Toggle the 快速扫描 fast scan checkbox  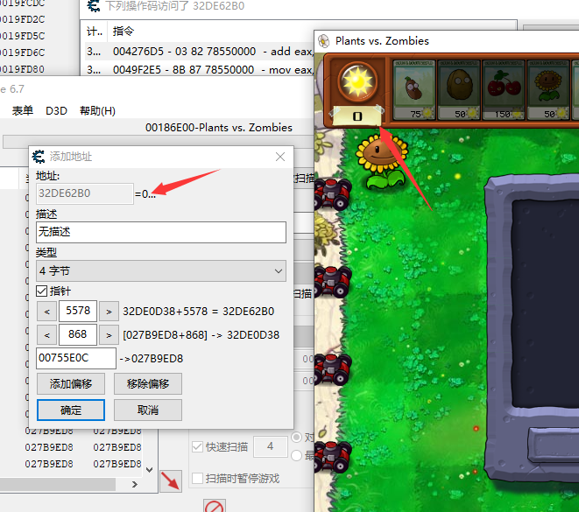[x=198, y=447]
